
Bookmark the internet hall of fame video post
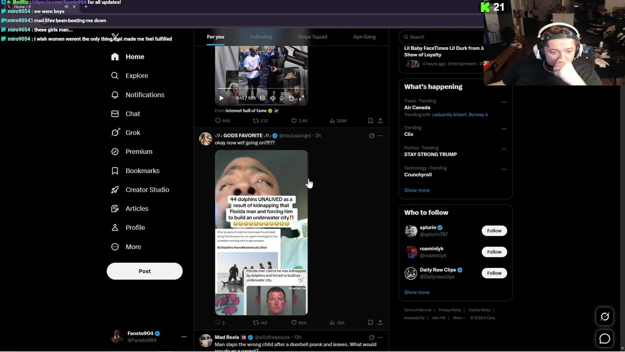[x=371, y=121]
